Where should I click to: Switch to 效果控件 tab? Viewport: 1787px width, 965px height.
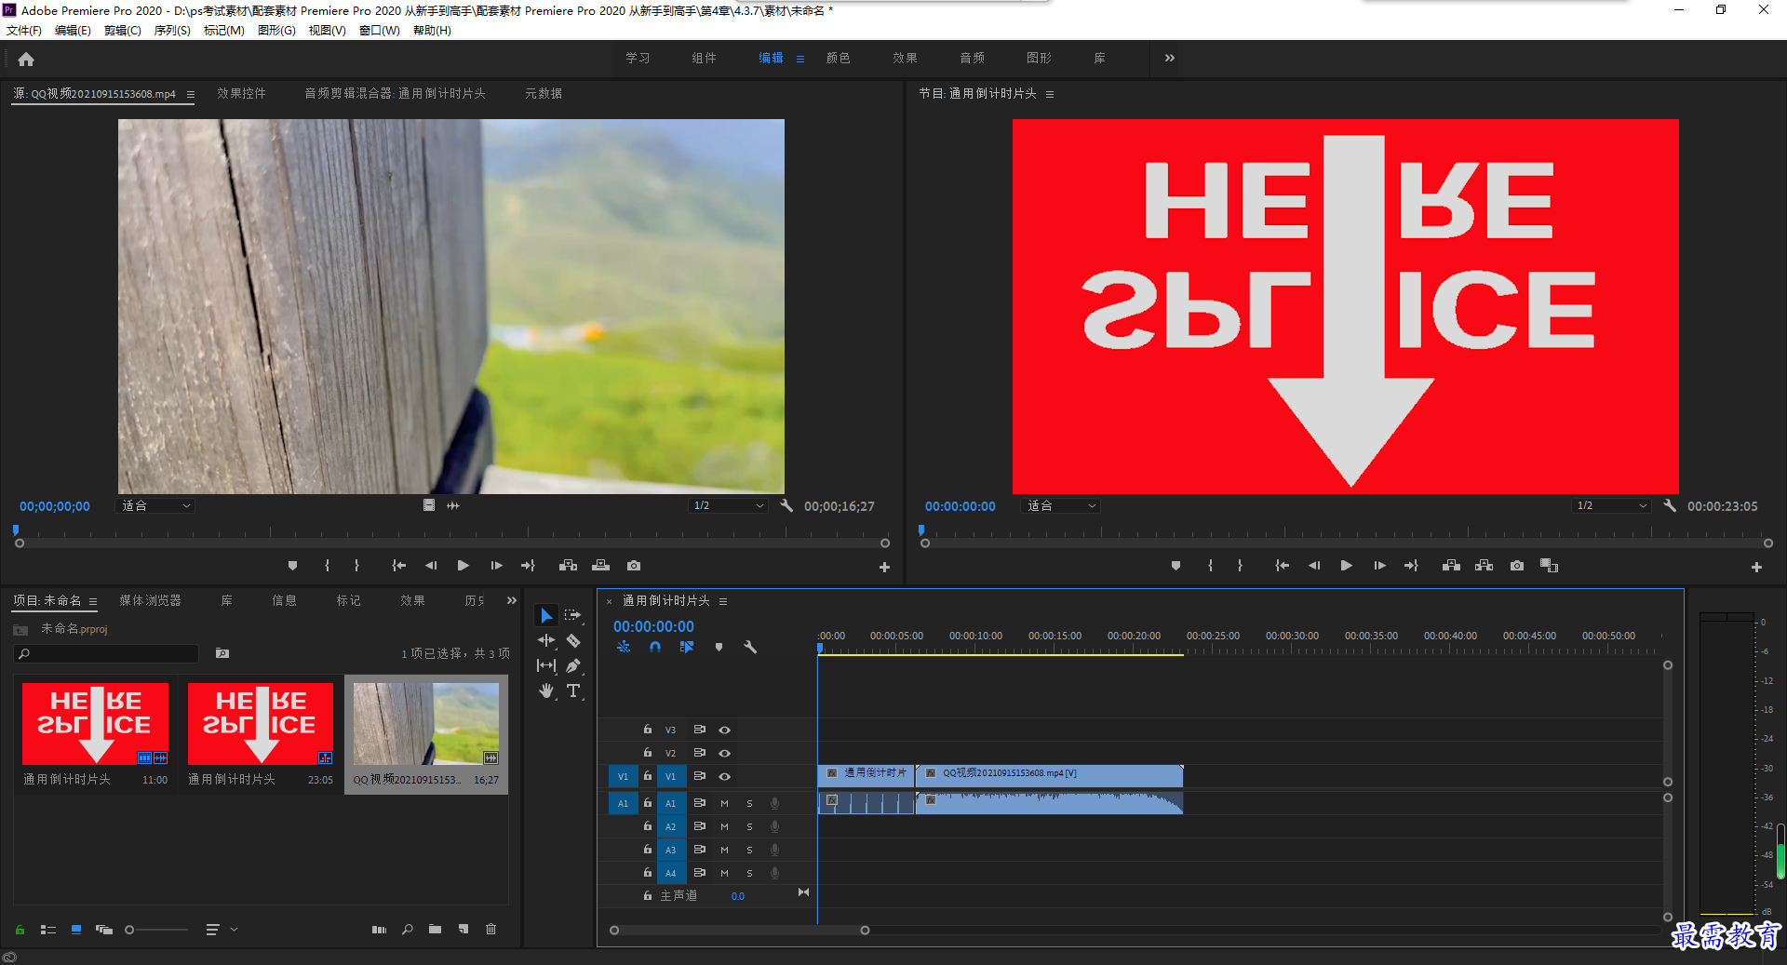(x=241, y=93)
